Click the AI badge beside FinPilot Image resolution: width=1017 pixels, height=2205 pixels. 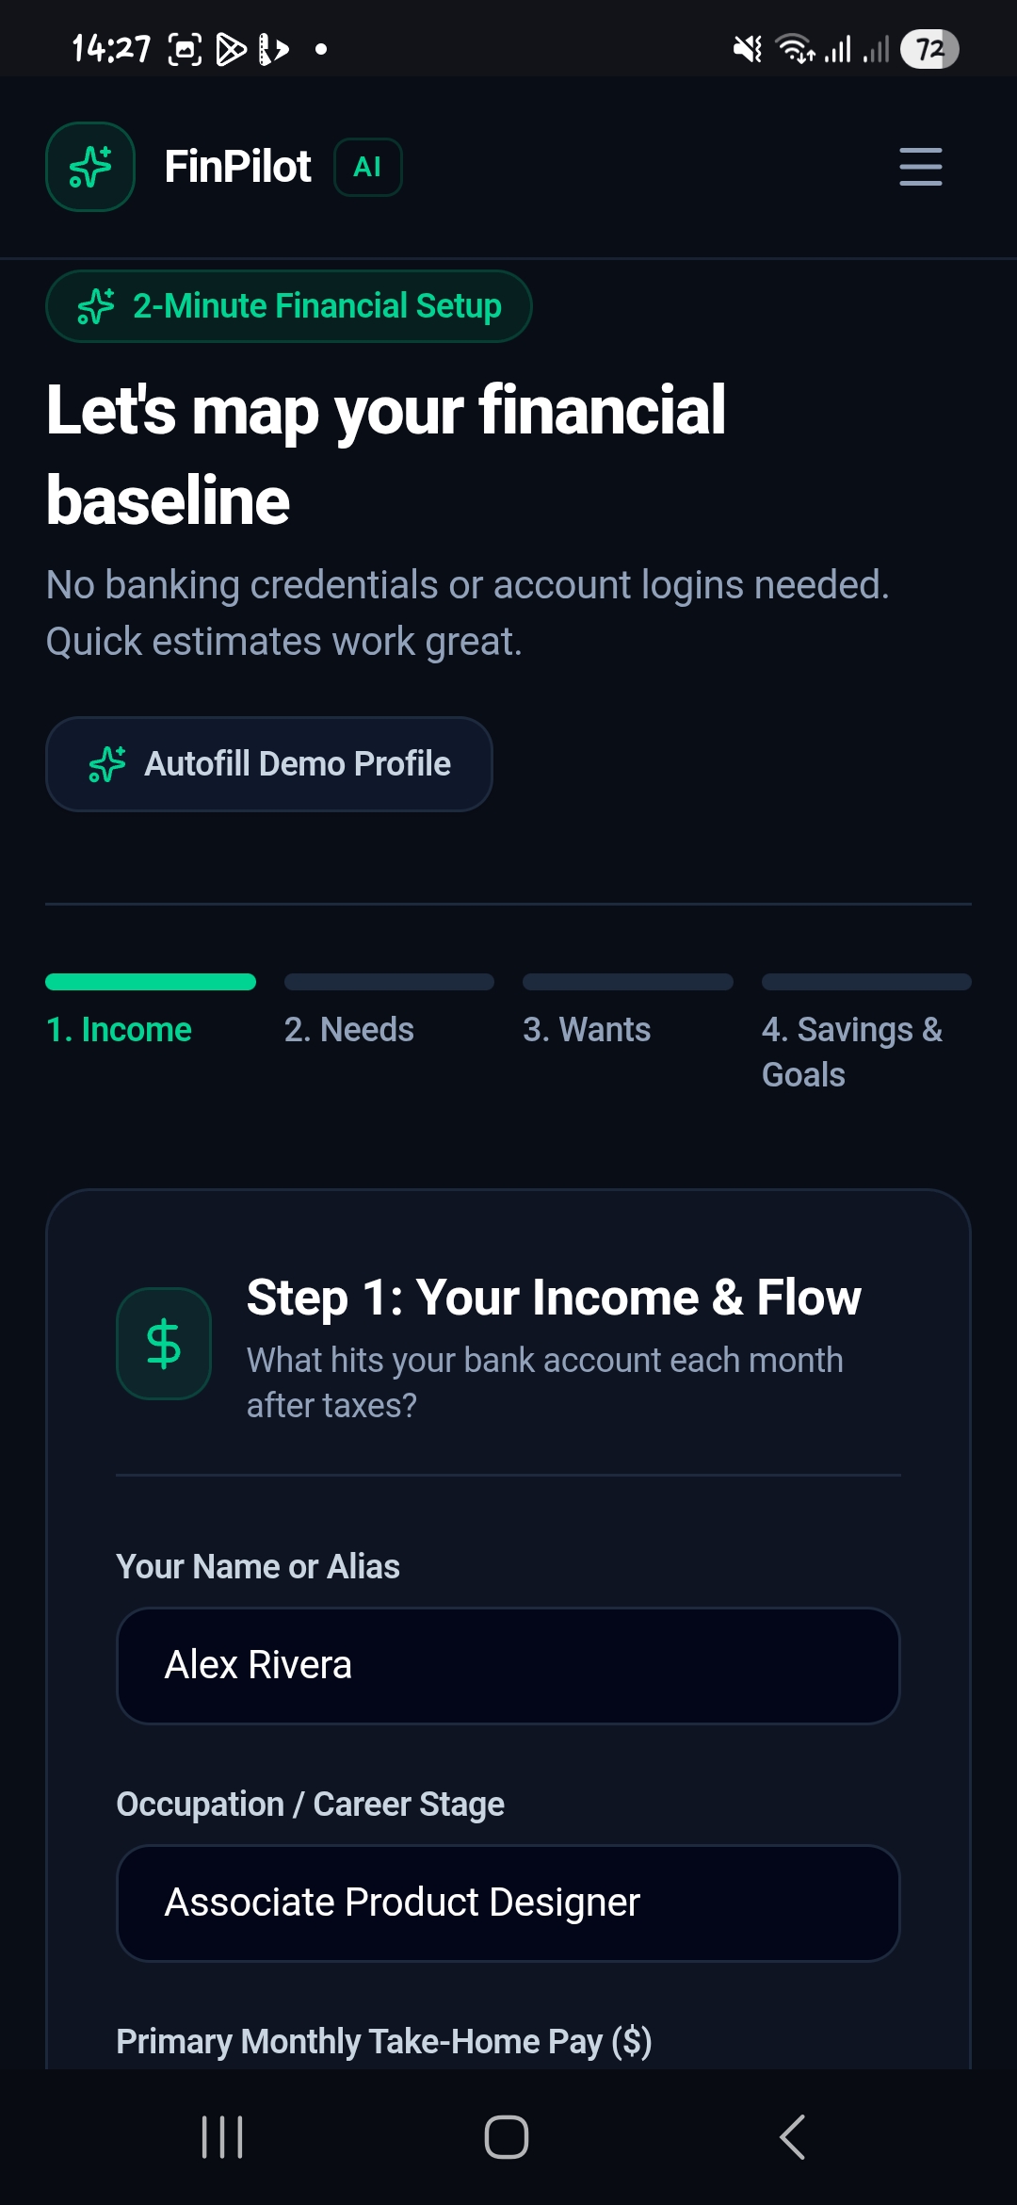pyautogui.click(x=368, y=168)
